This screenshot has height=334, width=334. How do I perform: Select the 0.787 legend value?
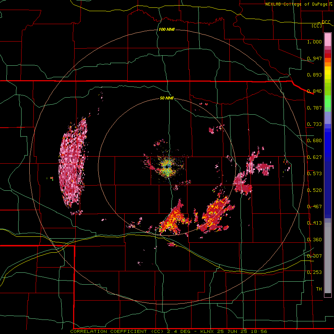[314, 108]
